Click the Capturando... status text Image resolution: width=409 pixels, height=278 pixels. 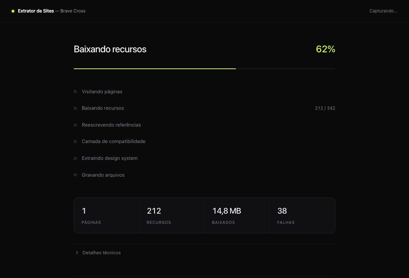click(383, 11)
